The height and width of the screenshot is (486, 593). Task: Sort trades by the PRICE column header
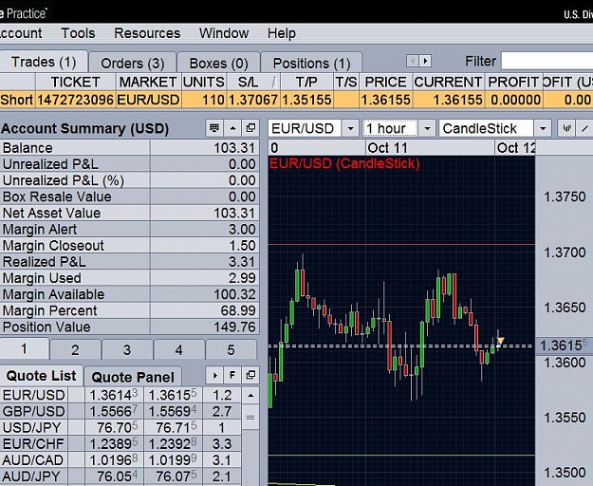click(385, 82)
